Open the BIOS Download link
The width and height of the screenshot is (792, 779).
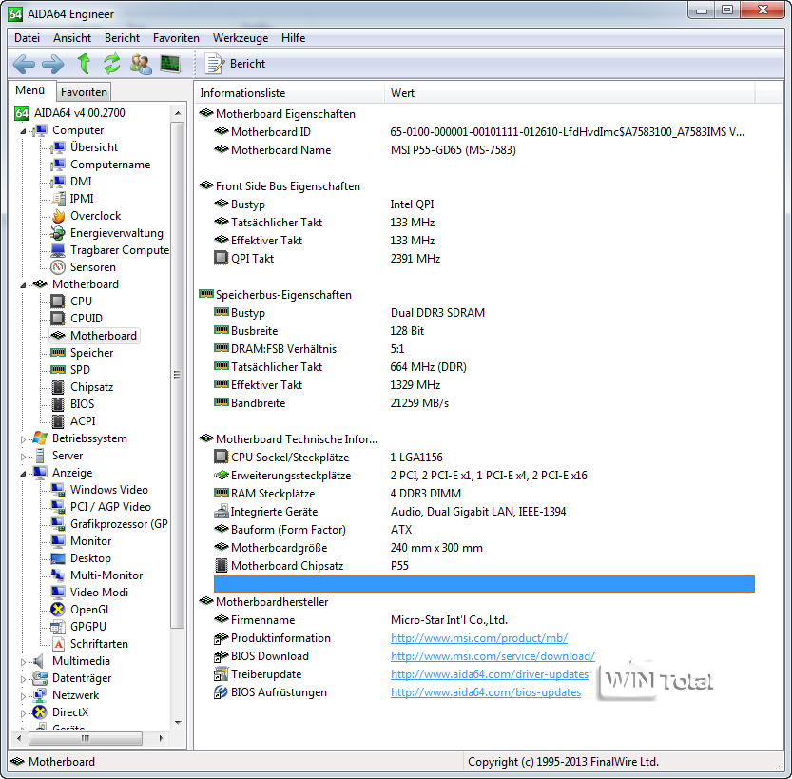tap(493, 656)
